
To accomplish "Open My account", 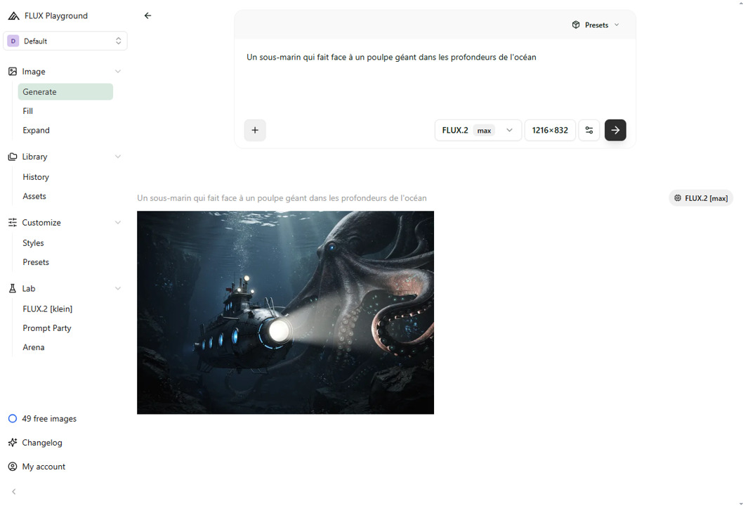I will pos(44,467).
